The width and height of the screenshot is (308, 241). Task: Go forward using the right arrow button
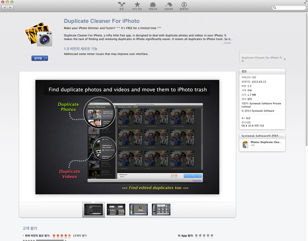(10, 8)
